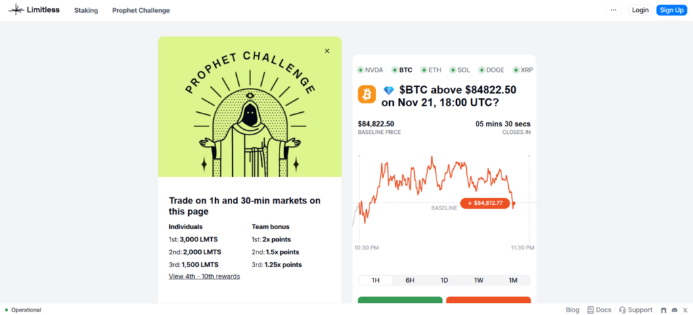Open the three-dot more options menu

[x=613, y=10]
